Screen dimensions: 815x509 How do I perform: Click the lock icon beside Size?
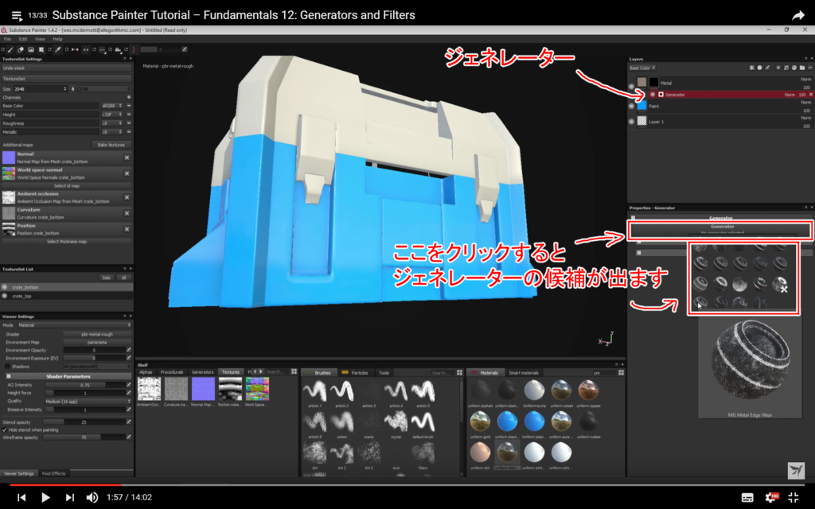[72, 89]
